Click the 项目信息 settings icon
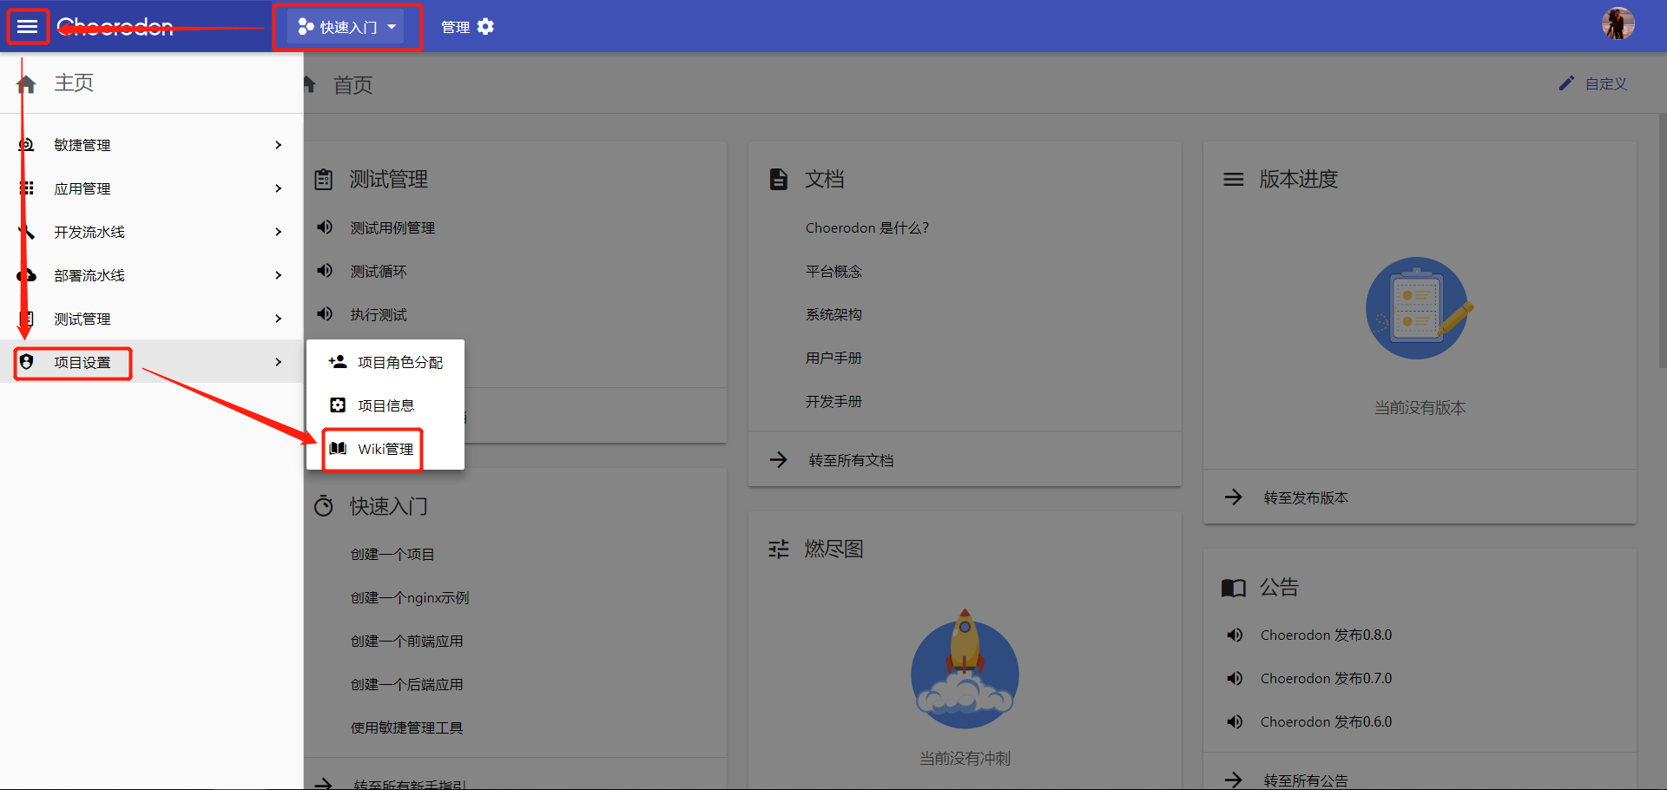This screenshot has width=1667, height=790. click(338, 405)
